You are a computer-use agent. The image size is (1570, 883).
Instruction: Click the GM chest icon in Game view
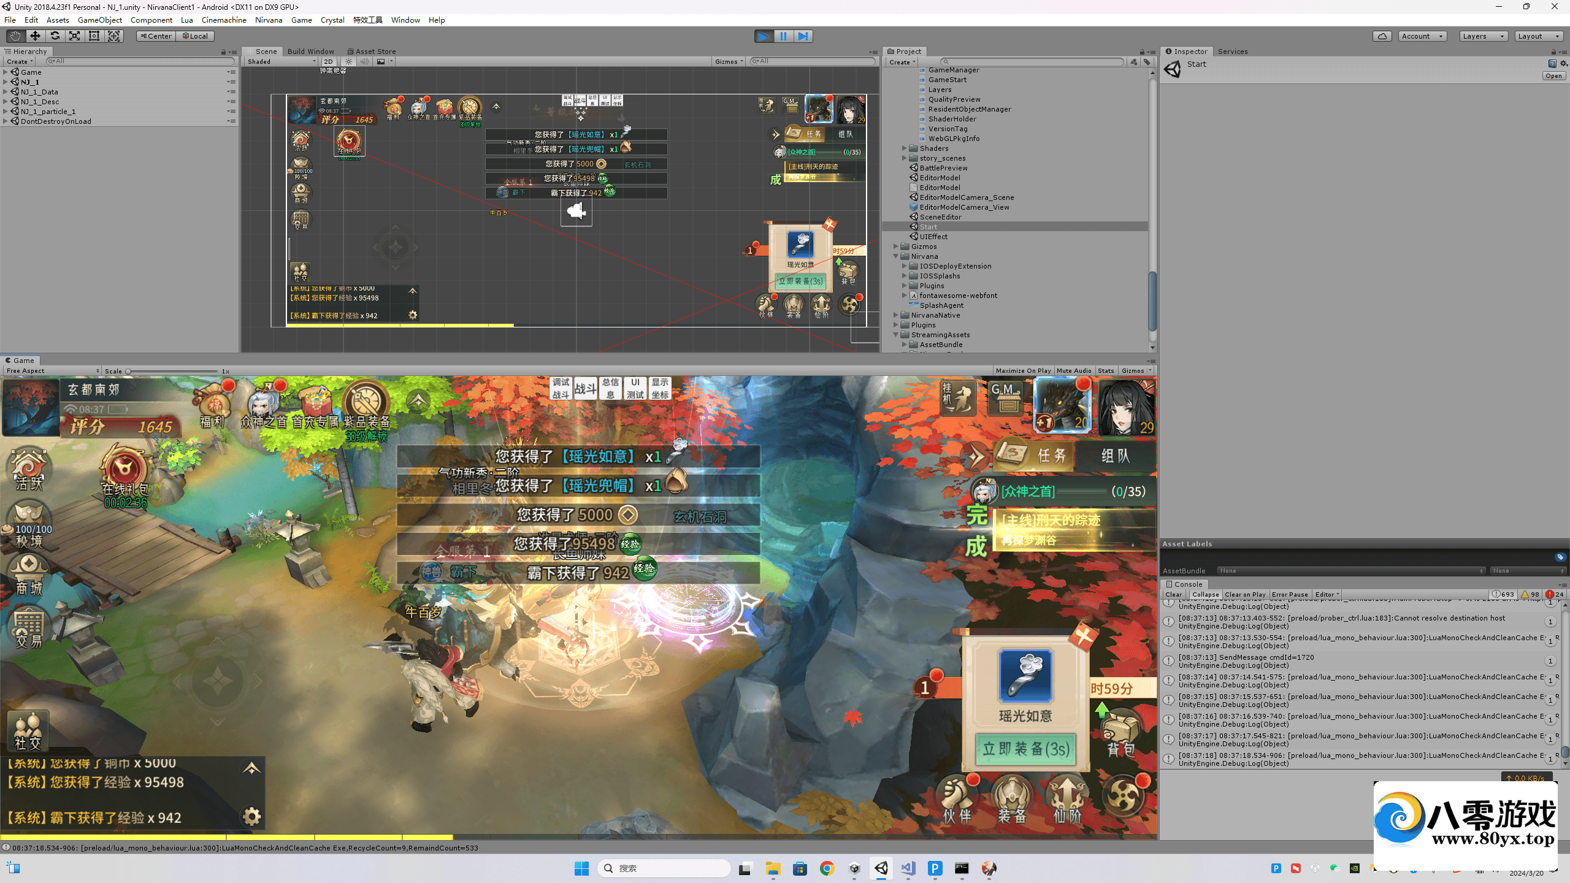(1006, 398)
